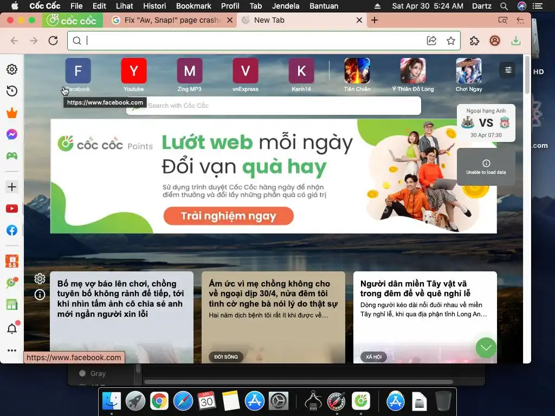Open extensions puzzle icon
This screenshot has height=416, width=555.
click(474, 41)
